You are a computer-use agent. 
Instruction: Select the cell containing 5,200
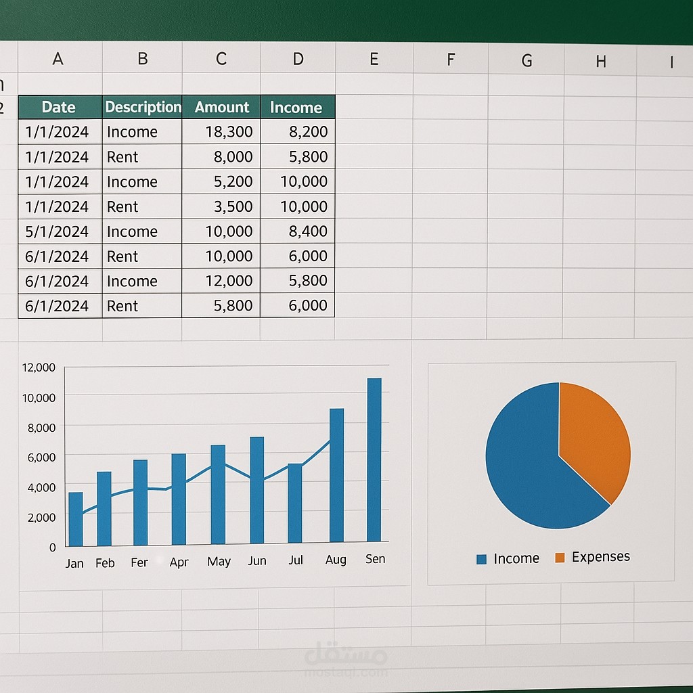pyautogui.click(x=221, y=181)
